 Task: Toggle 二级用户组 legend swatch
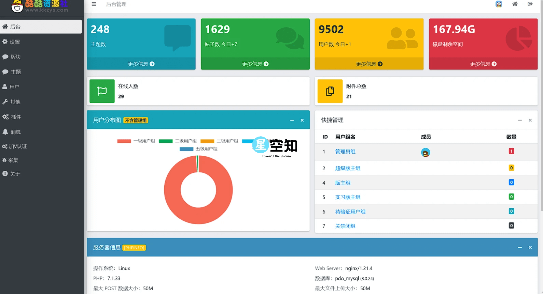pos(166,141)
